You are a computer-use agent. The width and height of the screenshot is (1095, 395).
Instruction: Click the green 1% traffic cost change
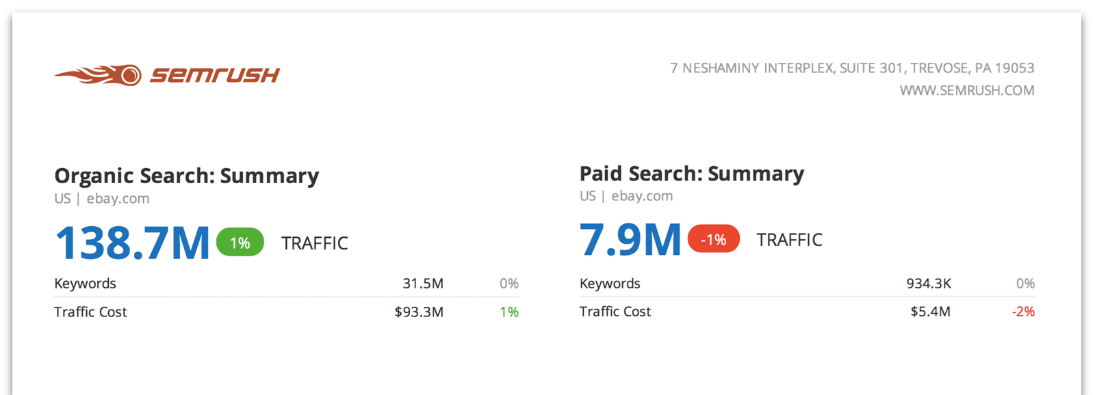click(x=509, y=312)
